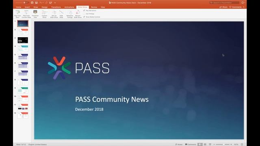Click the feedback smiley icon
This screenshot has height=146, width=260.
(243, 3)
